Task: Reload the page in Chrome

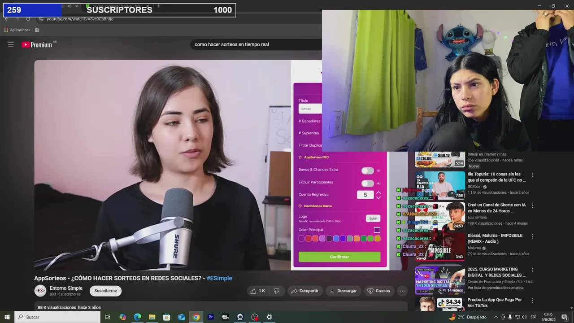Action: pyautogui.click(x=28, y=19)
